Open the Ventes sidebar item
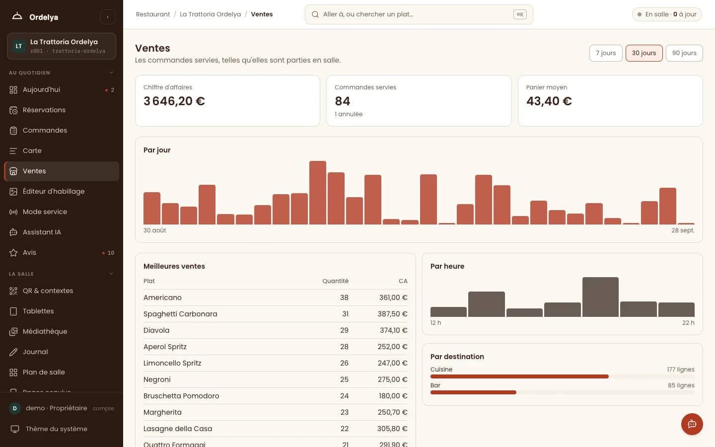Screen dimensions: 715x447 pyautogui.click(x=62, y=171)
